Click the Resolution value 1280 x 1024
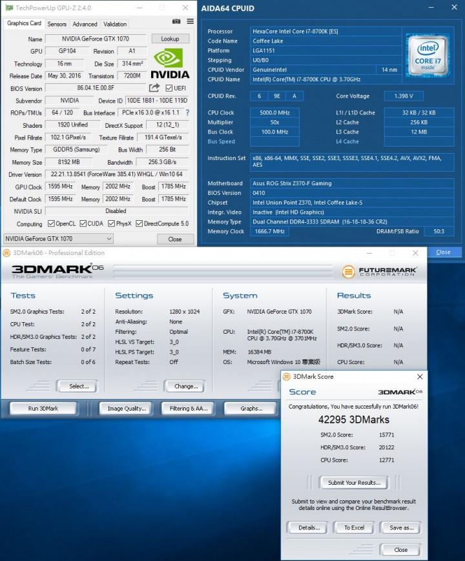 click(x=184, y=312)
